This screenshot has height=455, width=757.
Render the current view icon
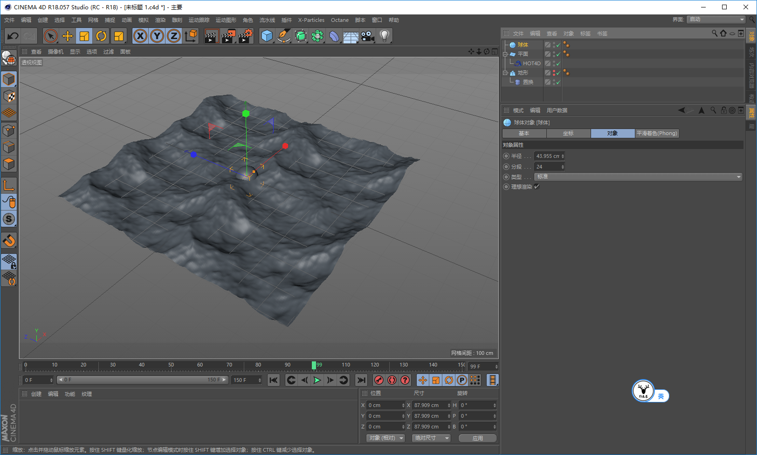[212, 36]
